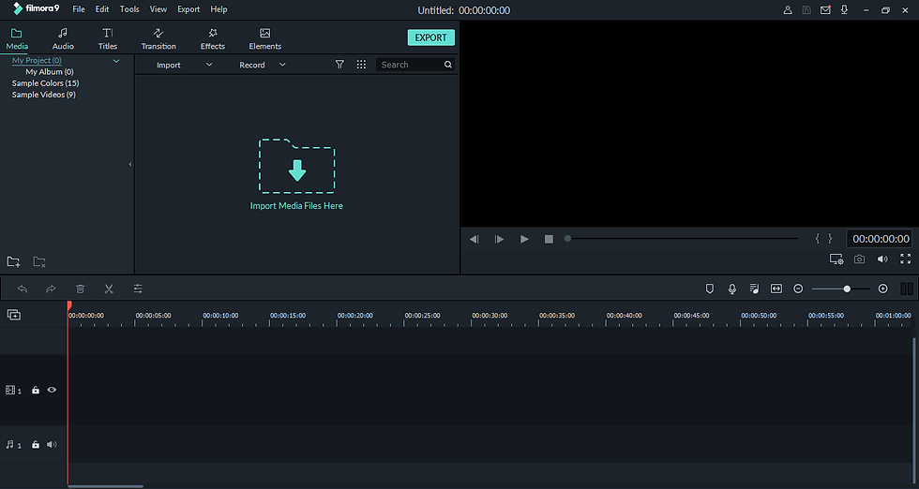Open the Import dropdown
Image resolution: width=919 pixels, height=489 pixels.
pos(184,65)
